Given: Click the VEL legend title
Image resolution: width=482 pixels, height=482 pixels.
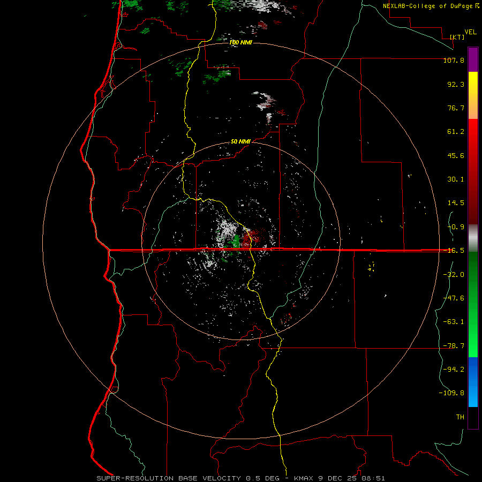Looking at the screenshot, I should coord(470,32).
